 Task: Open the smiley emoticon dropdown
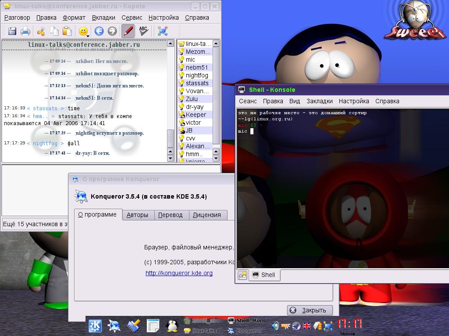(x=84, y=31)
